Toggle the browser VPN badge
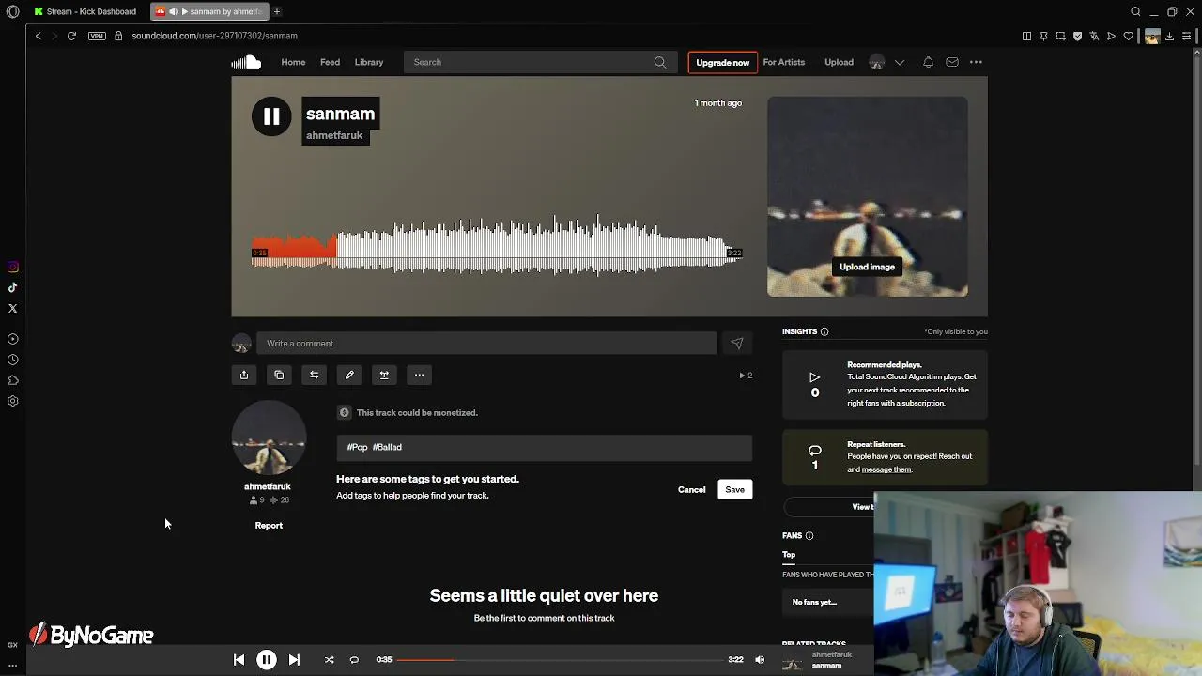Image resolution: width=1202 pixels, height=676 pixels. click(x=97, y=36)
